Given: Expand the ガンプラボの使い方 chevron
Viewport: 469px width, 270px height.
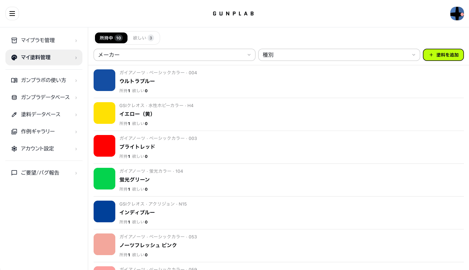Looking at the screenshot, I should click(76, 81).
